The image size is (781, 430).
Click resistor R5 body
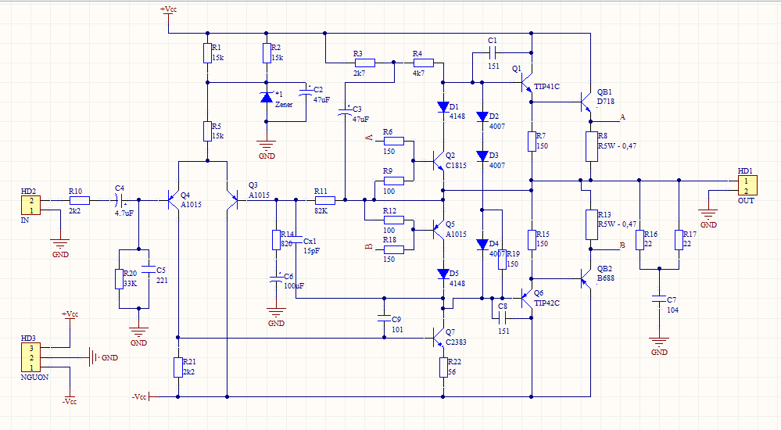208,131
